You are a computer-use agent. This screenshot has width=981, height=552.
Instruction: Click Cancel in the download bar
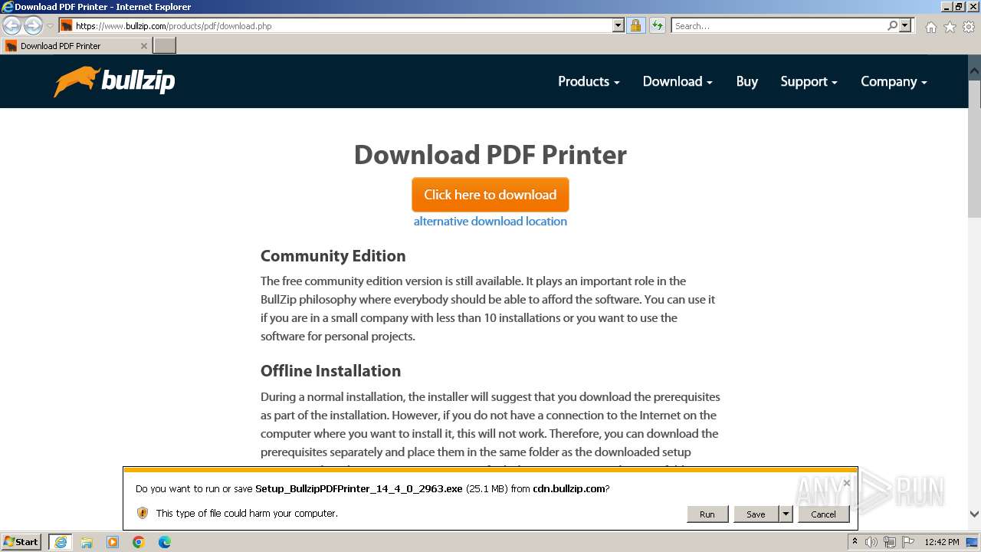[x=823, y=514]
